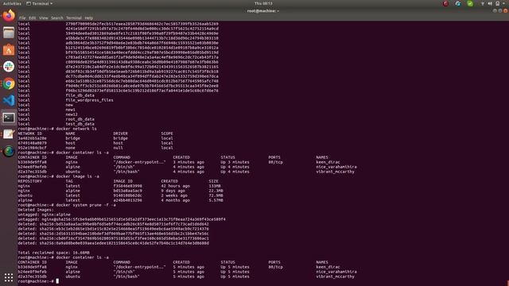Viewport: 509px width, 286px height.
Task: Click the file_wordpress_files volume name
Action: pyautogui.click(x=89, y=100)
